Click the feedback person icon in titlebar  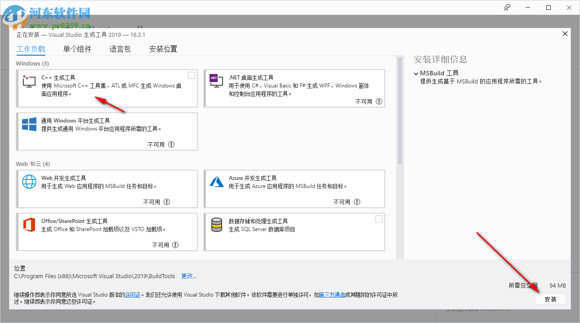coord(507,7)
